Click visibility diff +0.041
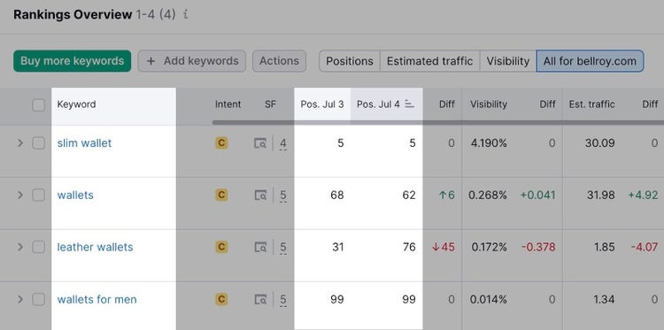Image resolution: width=664 pixels, height=330 pixels. pyautogui.click(x=537, y=195)
